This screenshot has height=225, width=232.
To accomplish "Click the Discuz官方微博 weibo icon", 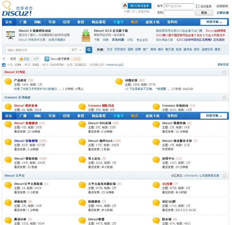I will pos(47,59).
